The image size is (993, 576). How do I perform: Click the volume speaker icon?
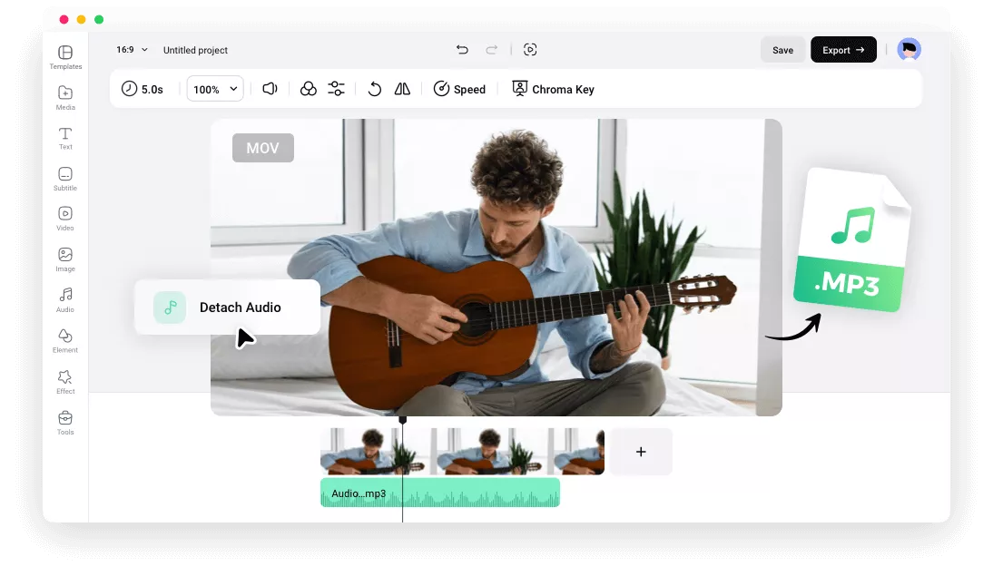(270, 89)
